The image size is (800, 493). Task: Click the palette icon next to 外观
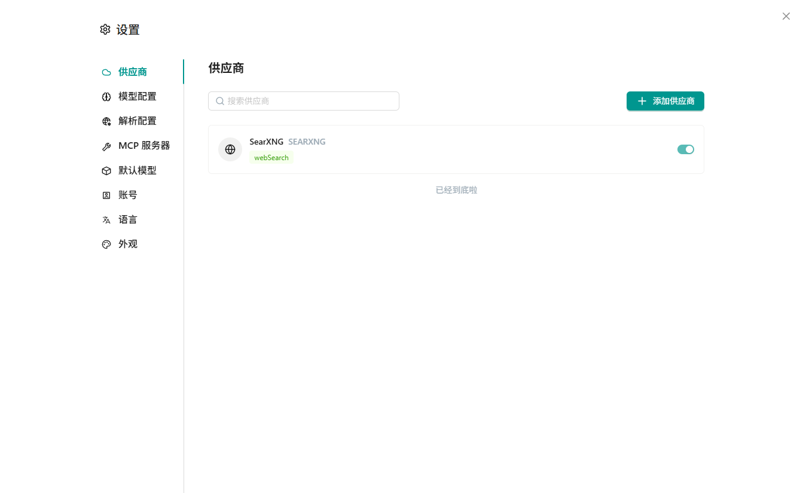pos(106,244)
